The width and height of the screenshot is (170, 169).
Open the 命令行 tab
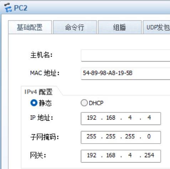[75, 27]
